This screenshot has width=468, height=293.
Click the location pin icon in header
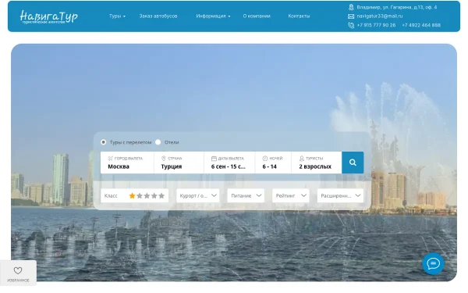coord(351,7)
